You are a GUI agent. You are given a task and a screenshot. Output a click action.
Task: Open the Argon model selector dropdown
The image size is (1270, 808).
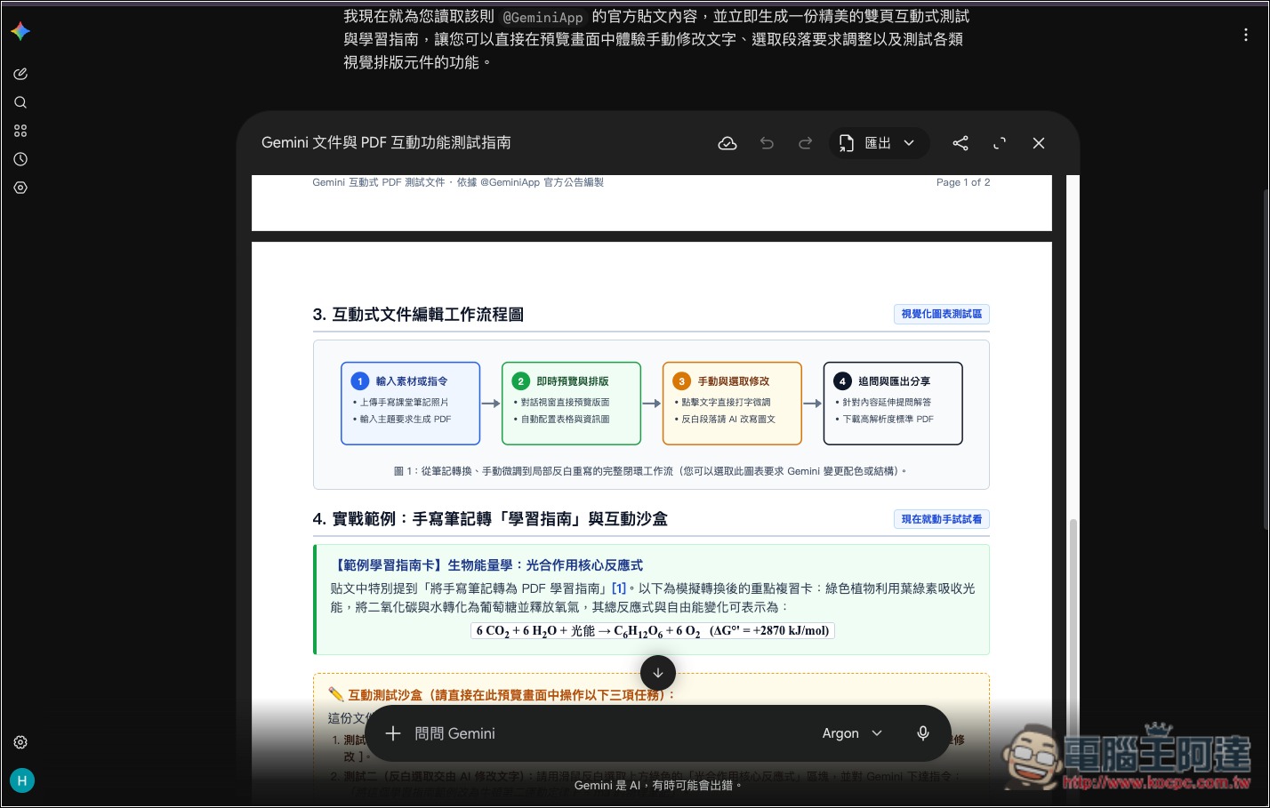click(x=852, y=733)
